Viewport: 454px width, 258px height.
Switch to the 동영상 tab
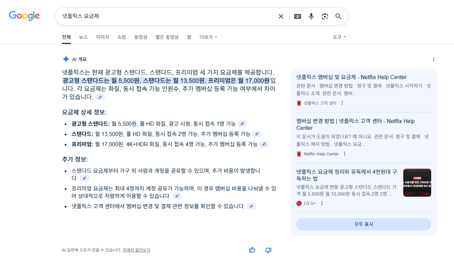[x=141, y=37]
